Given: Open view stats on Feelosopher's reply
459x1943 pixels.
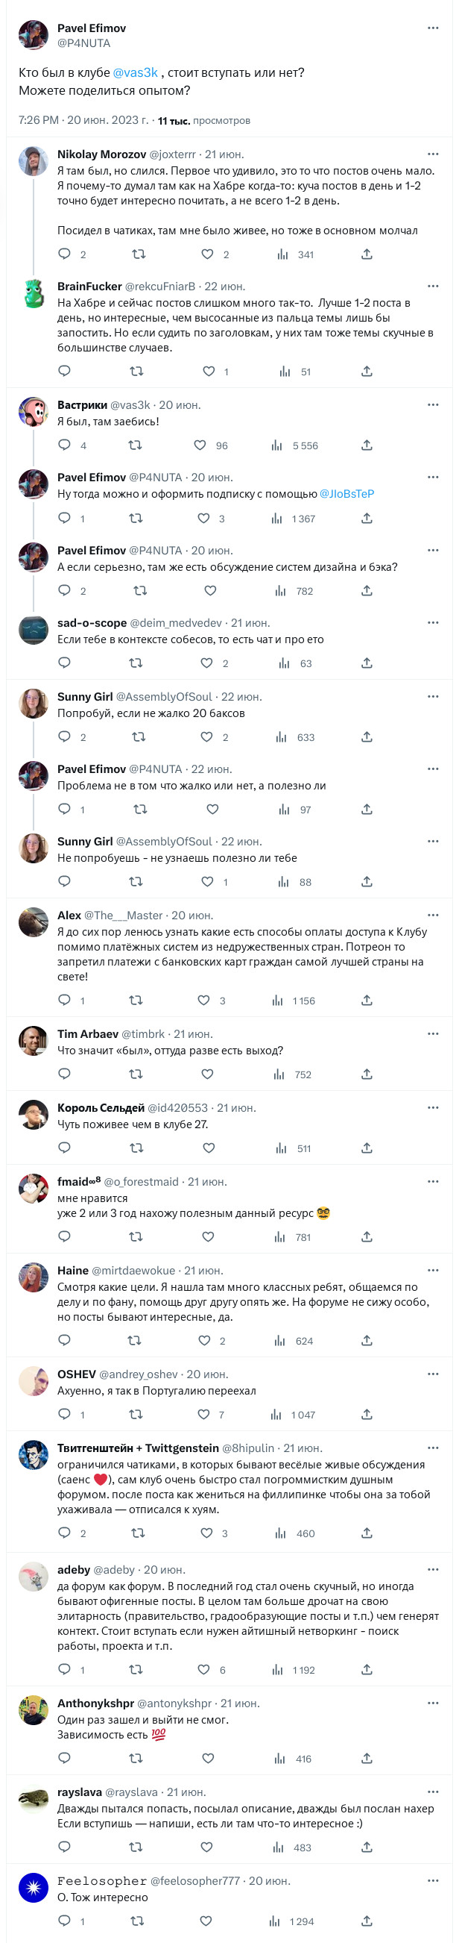Looking at the screenshot, I should [276, 1921].
